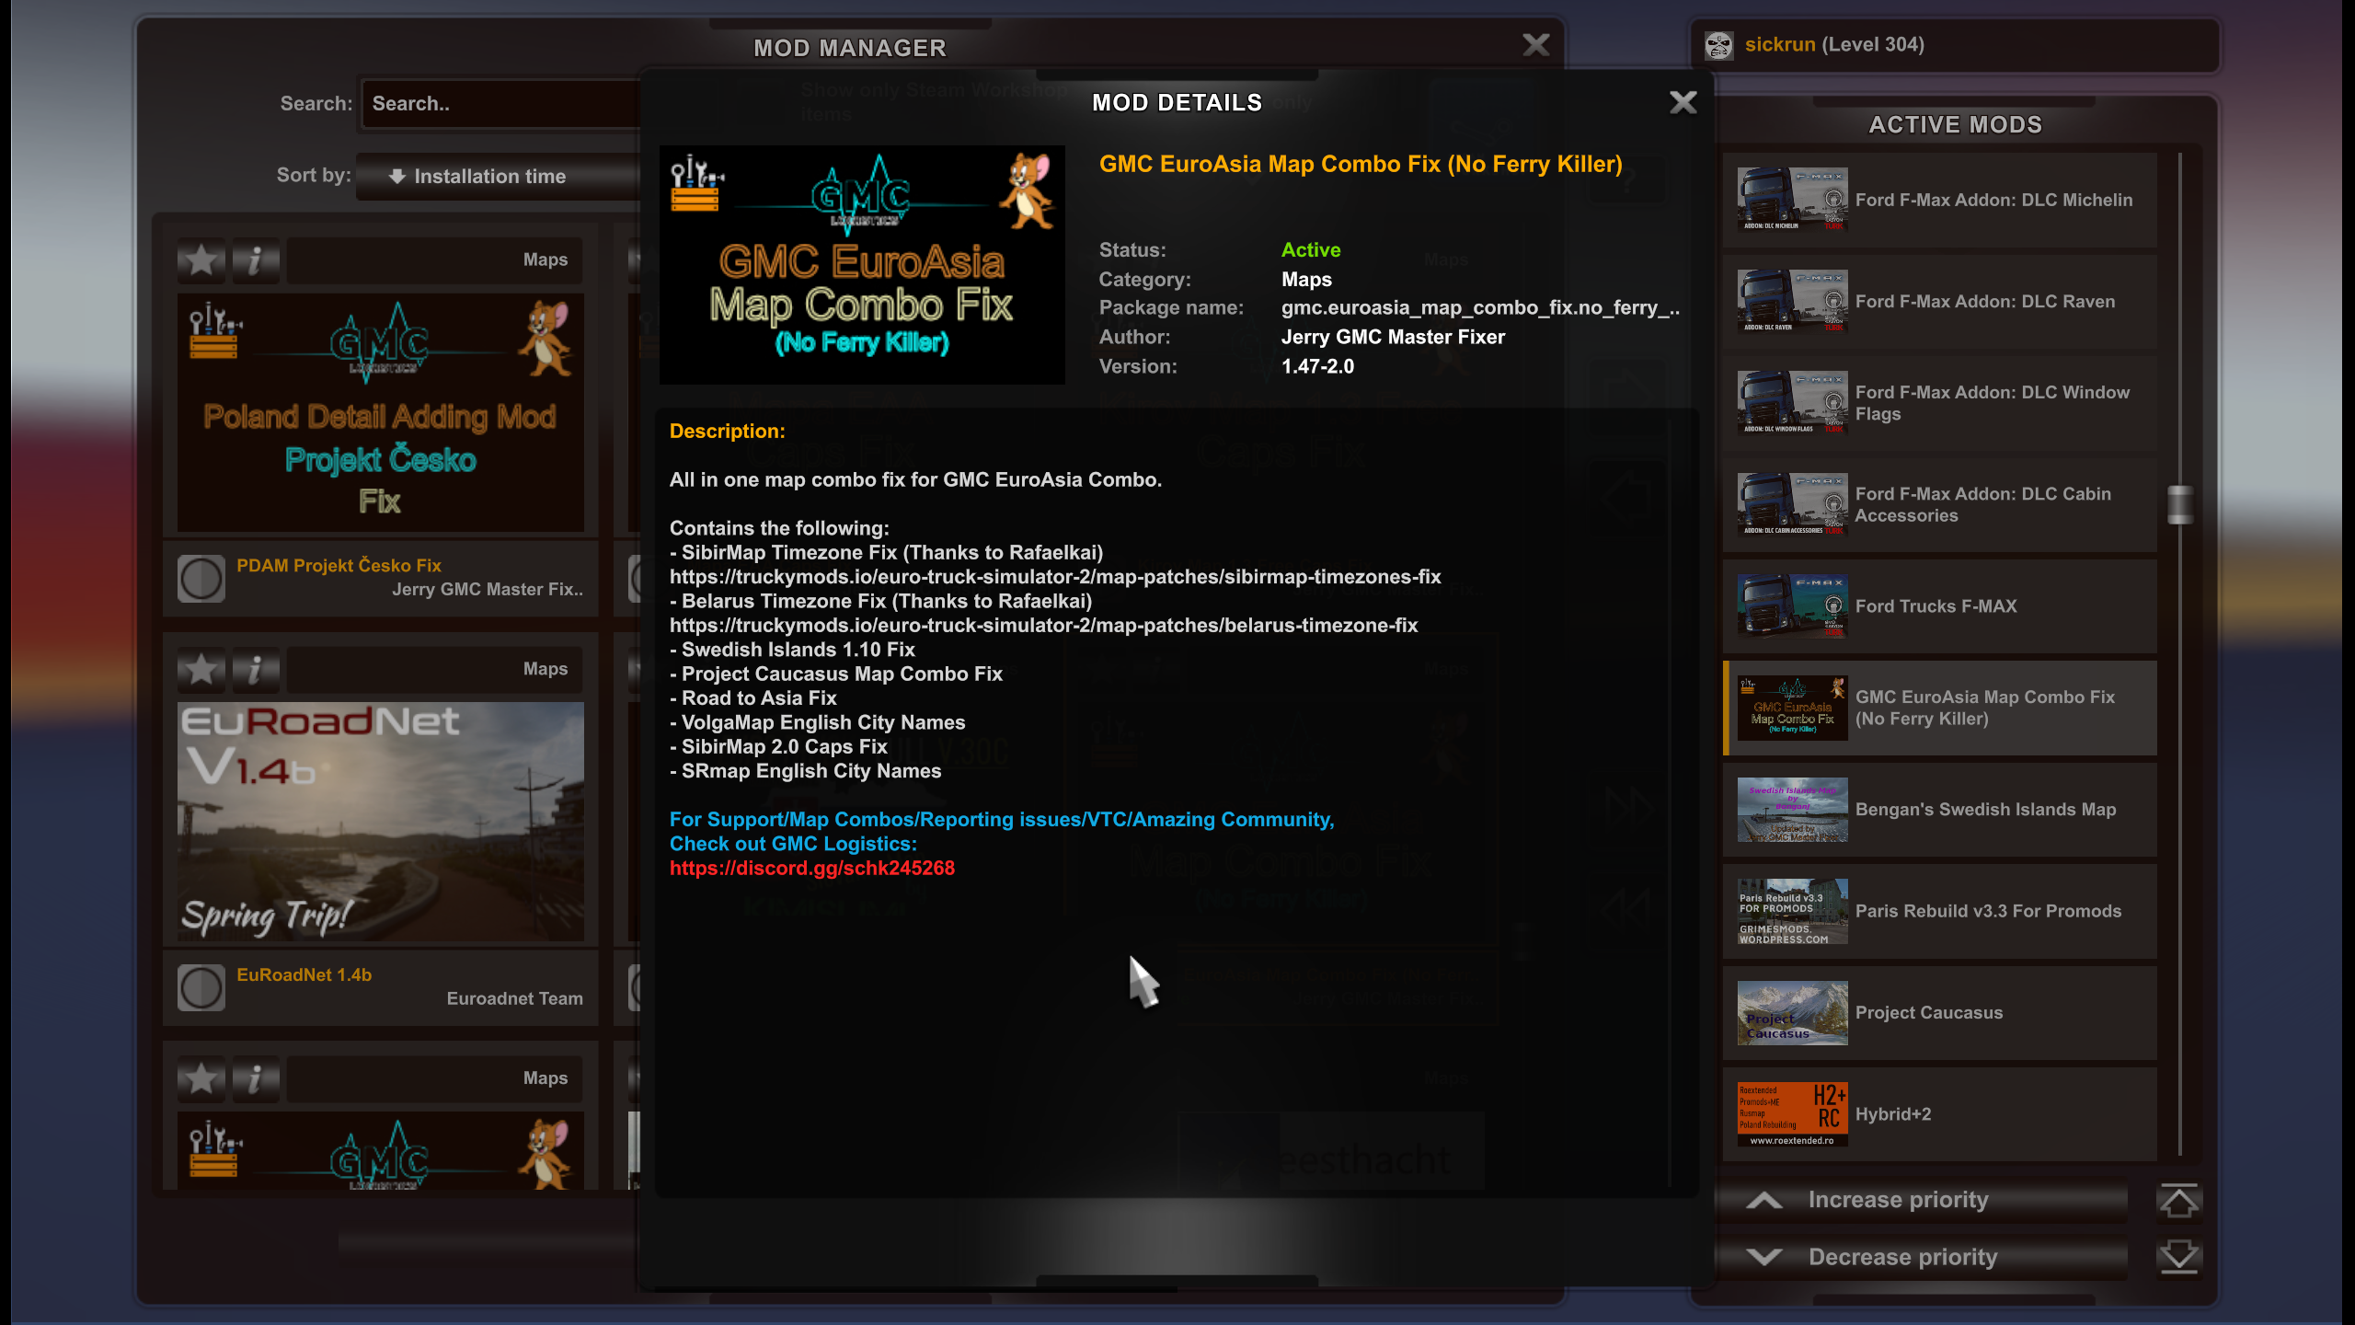Click the Active status value
Image resolution: width=2355 pixels, height=1325 pixels.
pyautogui.click(x=1311, y=249)
